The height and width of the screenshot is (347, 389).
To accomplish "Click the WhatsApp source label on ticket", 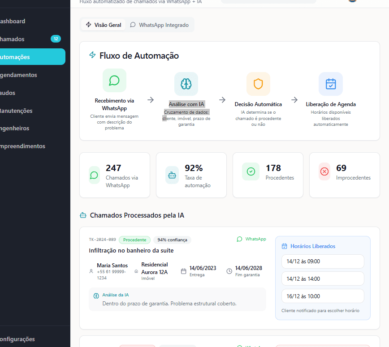I will 256,239.
